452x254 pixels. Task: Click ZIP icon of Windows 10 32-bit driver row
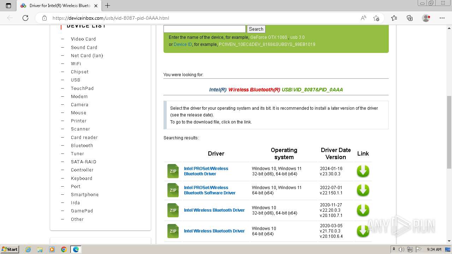[173, 210]
